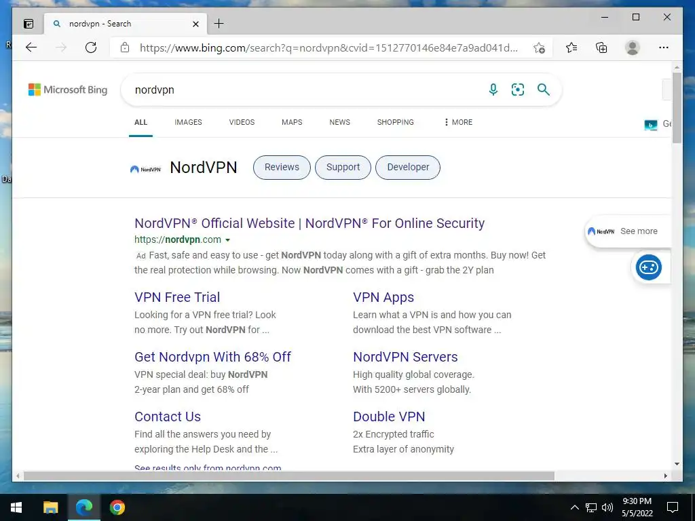Viewport: 695px width, 521px height.
Task: Switch to the VIDEOS tab
Action: [242, 122]
